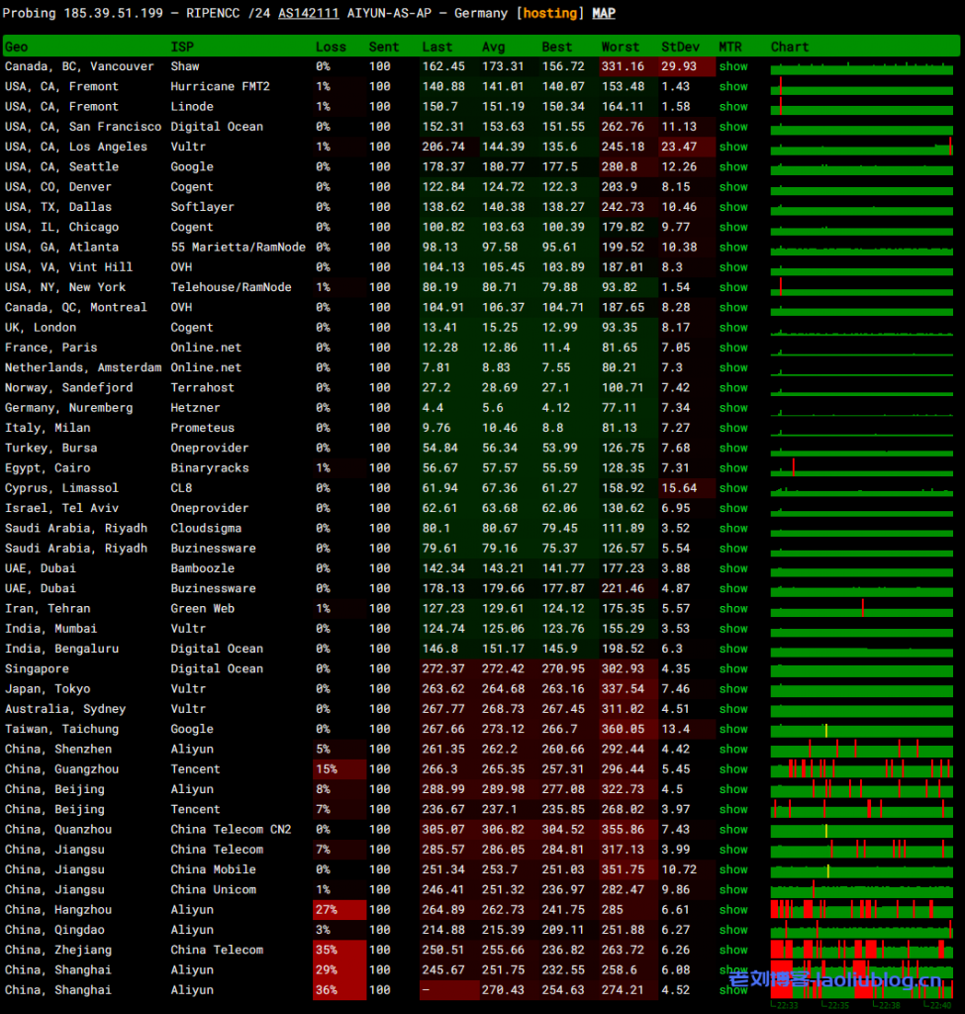Show MTR for Turkey, Bursa Oneprovider
This screenshot has height=1014, width=965.
(733, 448)
